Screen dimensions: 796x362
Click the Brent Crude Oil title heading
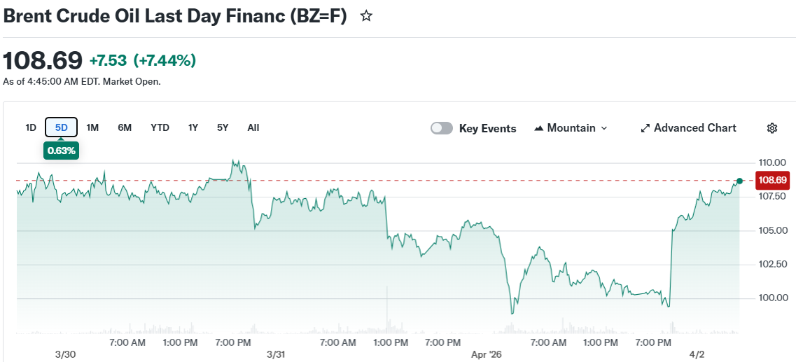point(175,17)
